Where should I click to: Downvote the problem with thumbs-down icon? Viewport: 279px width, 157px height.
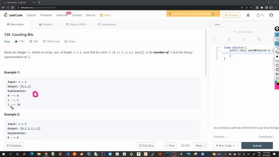[31, 41]
